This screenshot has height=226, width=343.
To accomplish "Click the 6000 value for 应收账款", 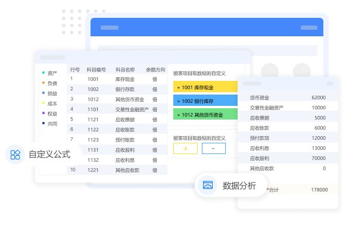I will coord(320,128).
